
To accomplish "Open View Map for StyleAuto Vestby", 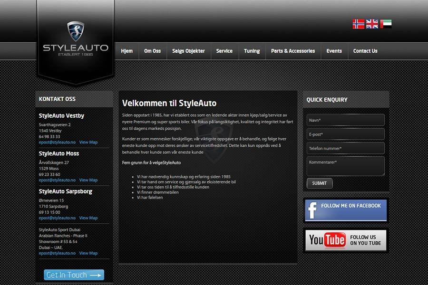I will click(88, 142).
